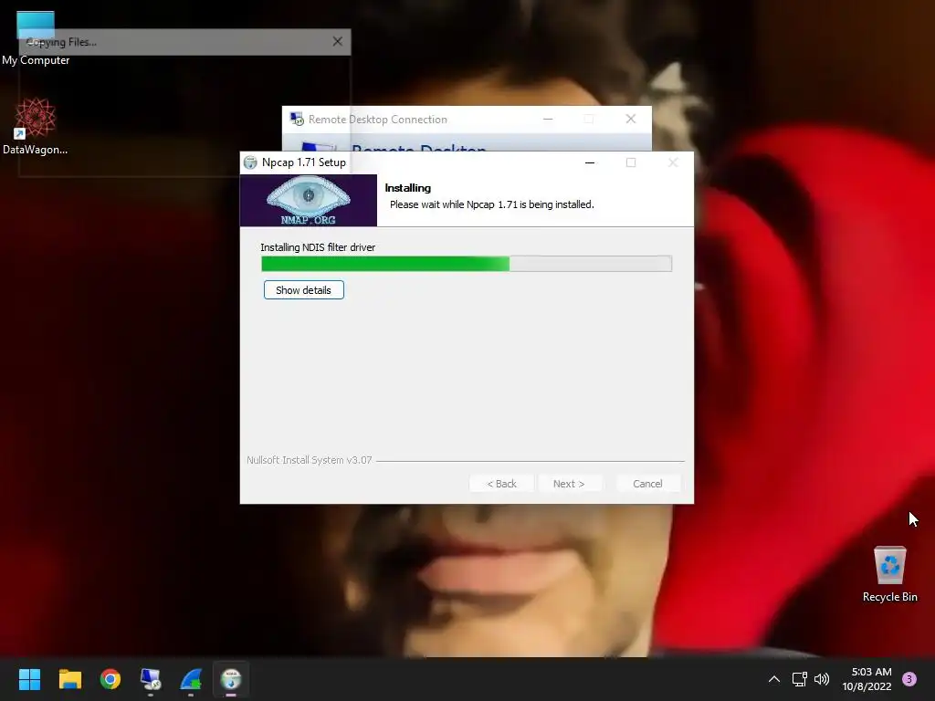
Task: Click the Remote Desktop Connection title icon
Action: coord(297,120)
